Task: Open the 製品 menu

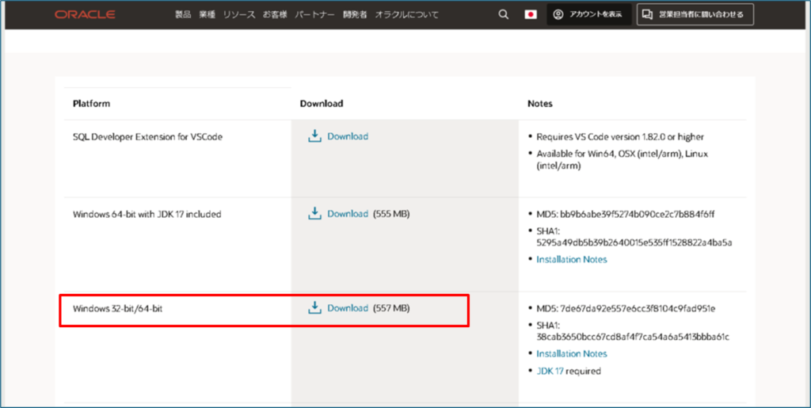Action: click(183, 14)
